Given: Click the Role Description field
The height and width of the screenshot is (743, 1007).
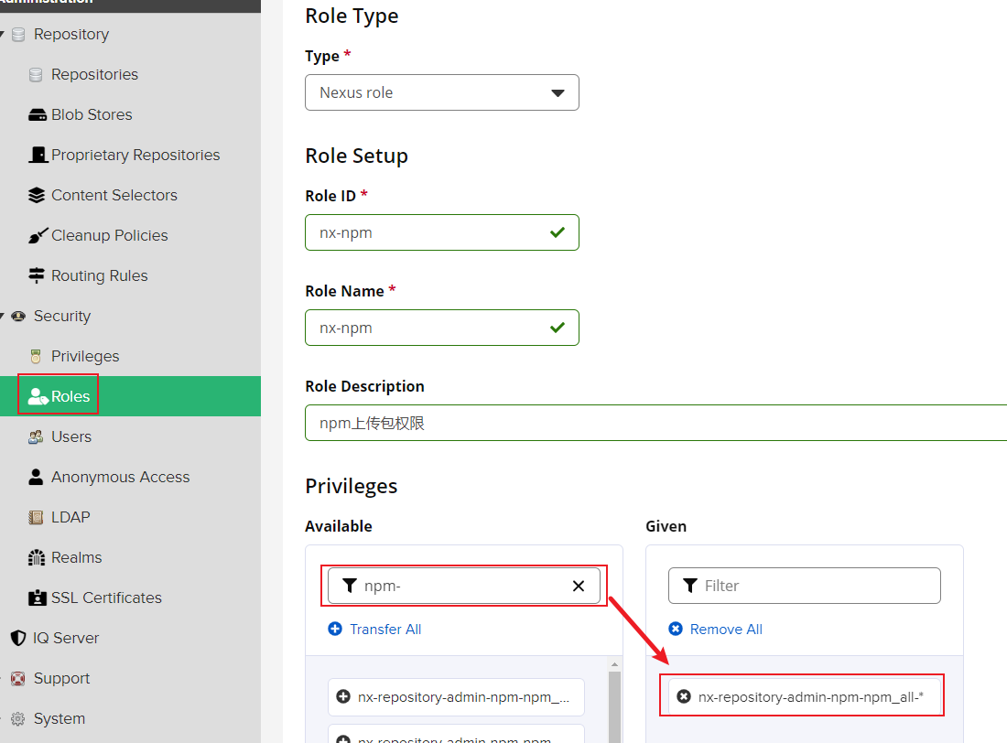Looking at the screenshot, I should (655, 423).
